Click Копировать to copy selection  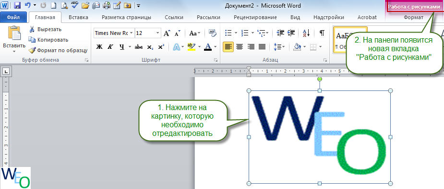[48, 40]
